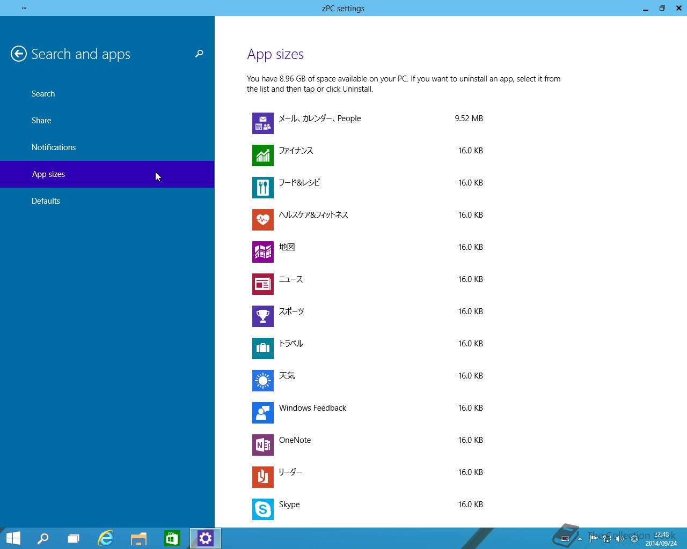The width and height of the screenshot is (687, 549).
Task: Launch Internet Explorer from the taskbar
Action: (106, 538)
